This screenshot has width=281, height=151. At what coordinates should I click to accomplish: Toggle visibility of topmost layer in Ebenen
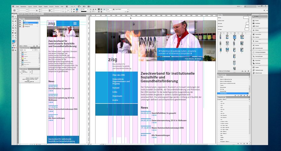click(x=20, y=21)
